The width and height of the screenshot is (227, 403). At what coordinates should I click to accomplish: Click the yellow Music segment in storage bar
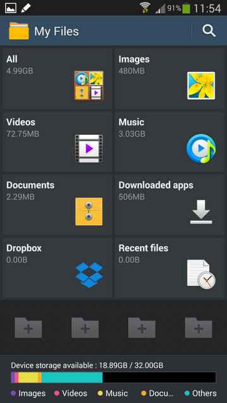tap(28, 377)
